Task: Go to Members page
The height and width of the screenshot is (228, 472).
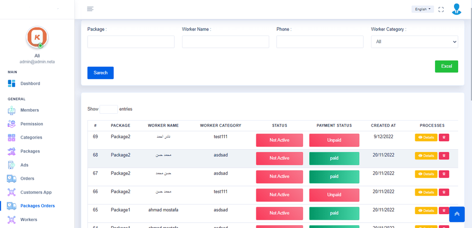Action: (29, 110)
